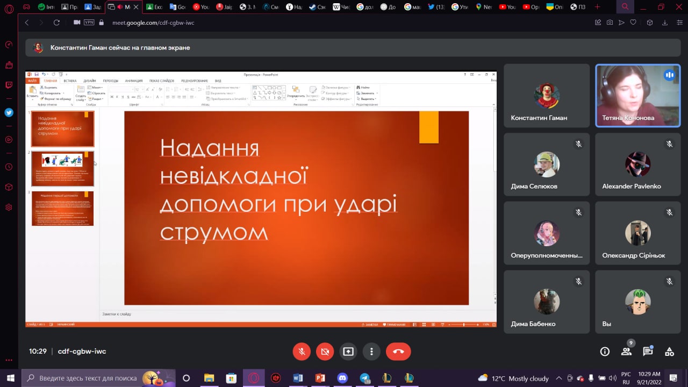Select slide 2 thumbnail in shared PowerPoint
Image resolution: width=688 pixels, height=387 pixels.
pyautogui.click(x=62, y=168)
